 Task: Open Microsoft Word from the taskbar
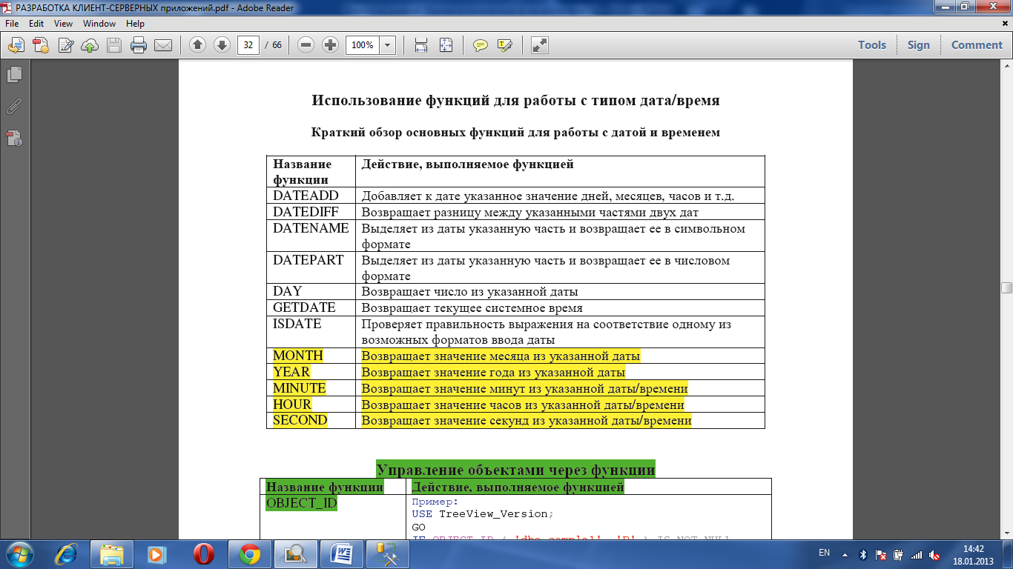click(343, 554)
